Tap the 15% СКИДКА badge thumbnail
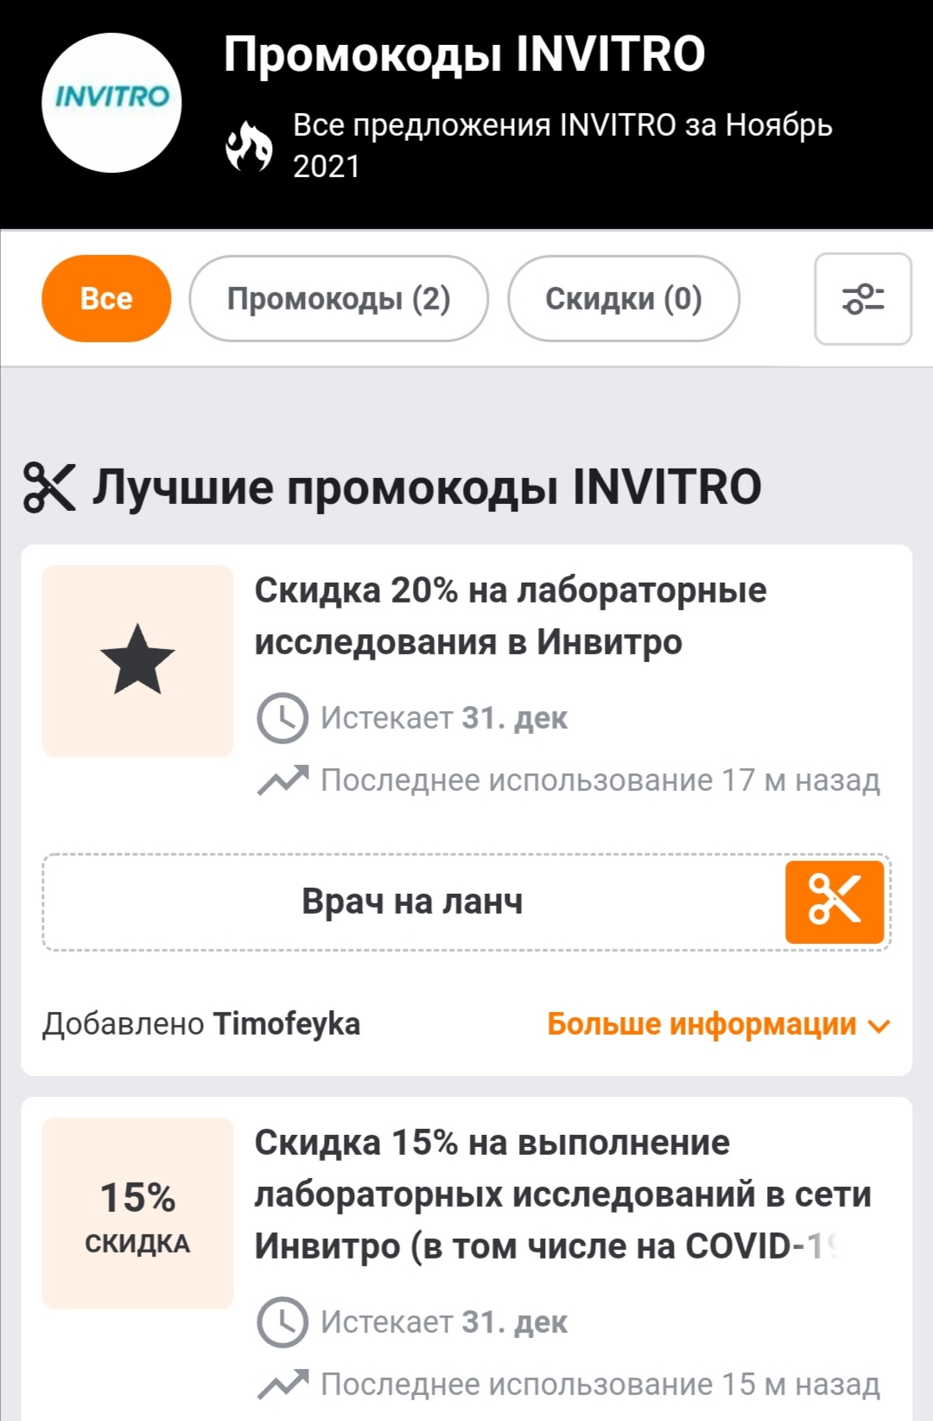The image size is (933, 1421). (137, 1214)
